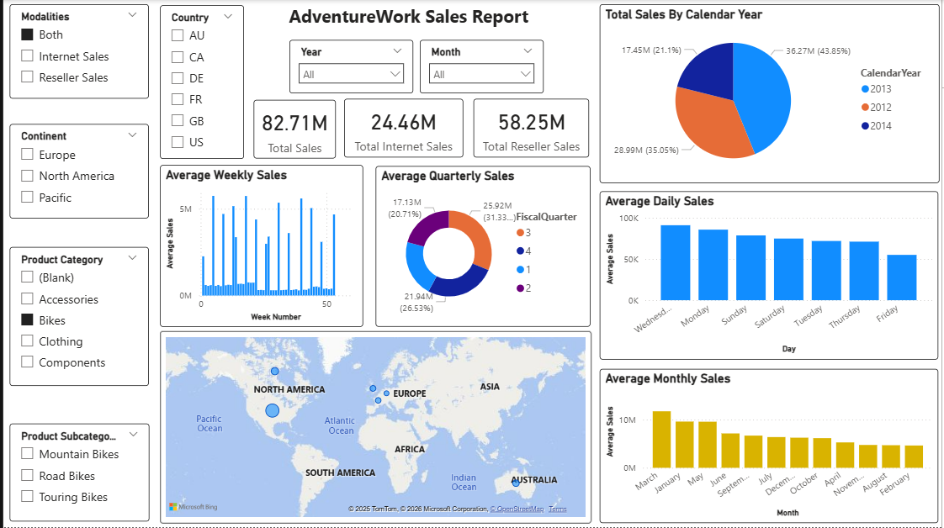Open the Year All dropdown
This screenshot has height=528, width=944.
click(x=351, y=74)
